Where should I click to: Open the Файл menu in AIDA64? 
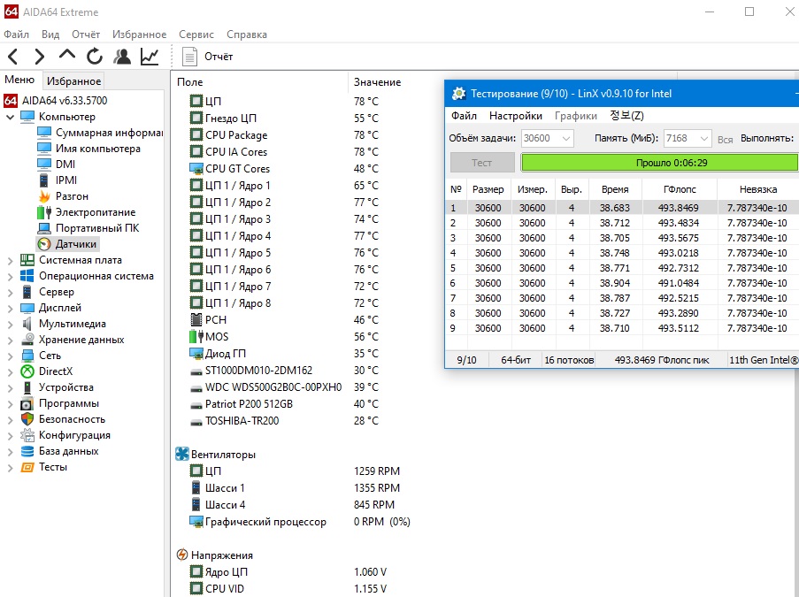pyautogui.click(x=16, y=34)
